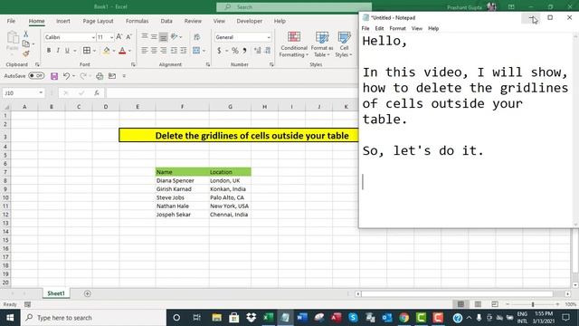This screenshot has height=326, width=579.
Task: Switch to the Formulas ribbon tab
Action: pyautogui.click(x=137, y=21)
